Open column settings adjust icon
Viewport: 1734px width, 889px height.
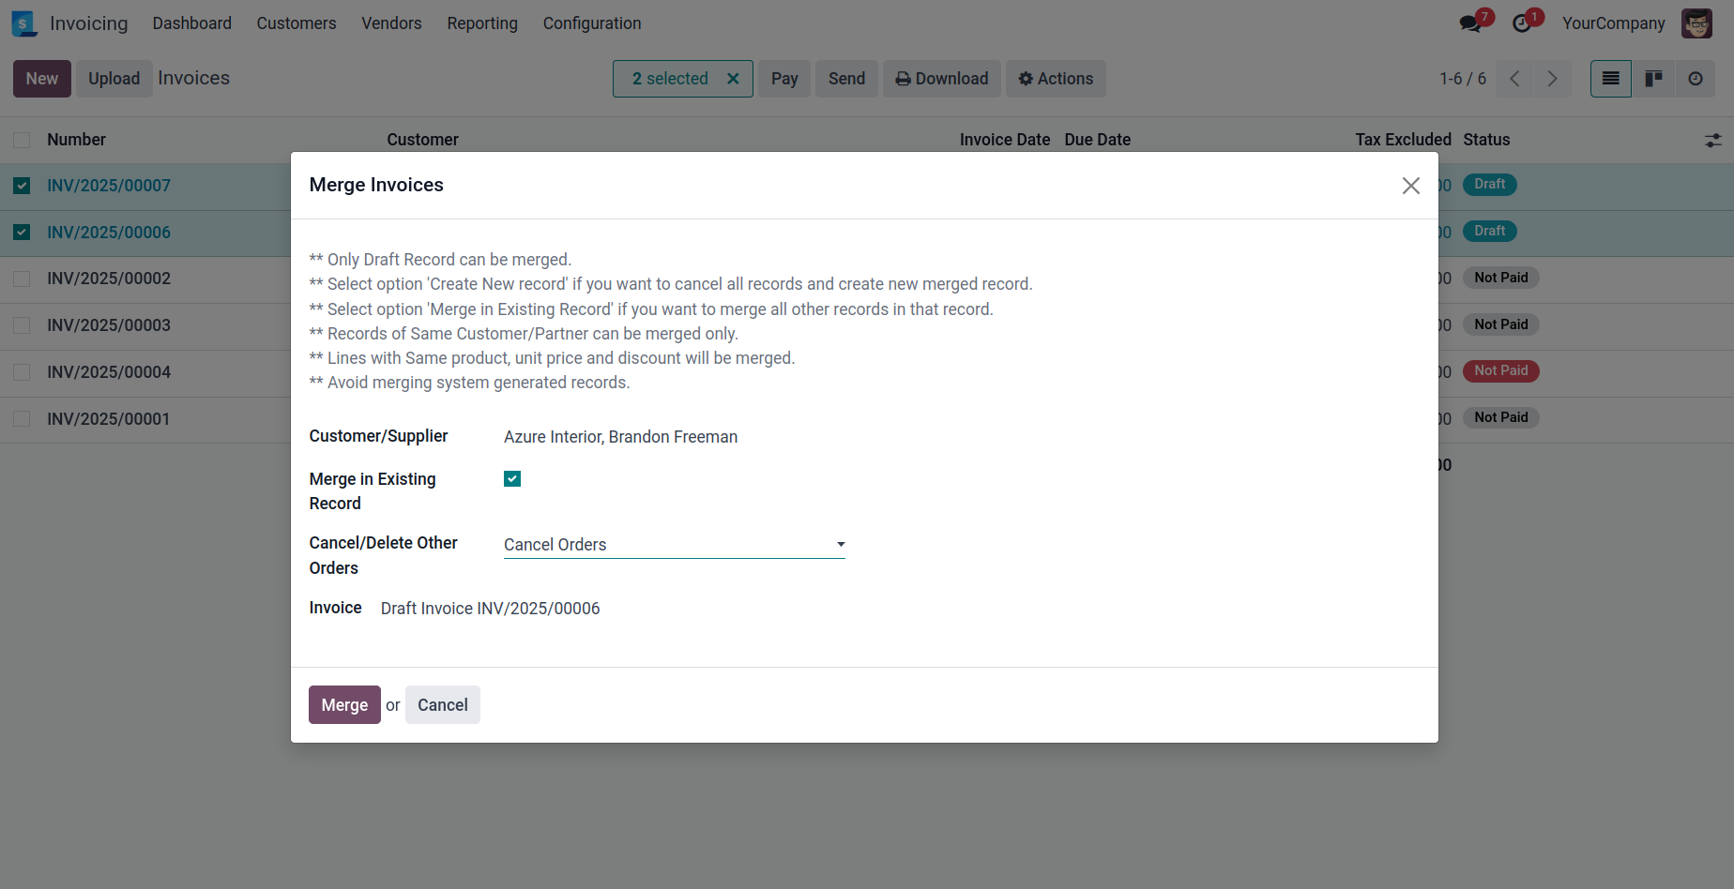click(1712, 140)
